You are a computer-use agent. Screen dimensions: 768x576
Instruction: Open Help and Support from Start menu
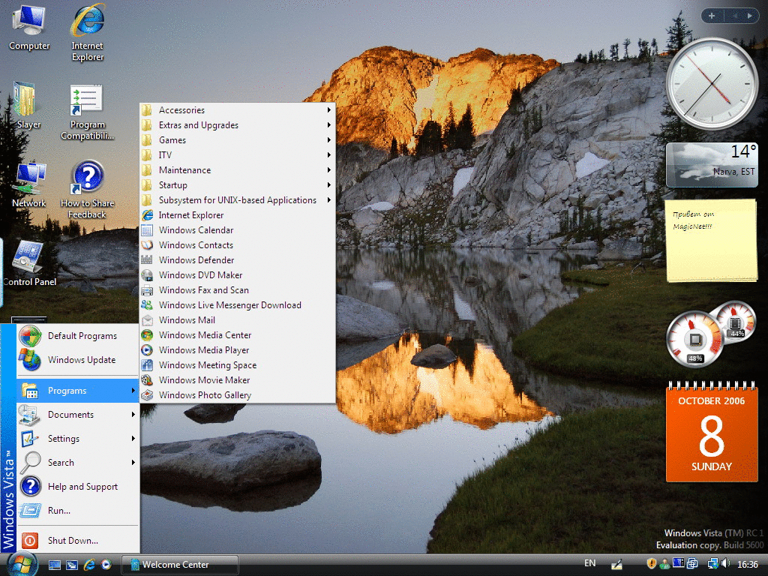[78, 486]
